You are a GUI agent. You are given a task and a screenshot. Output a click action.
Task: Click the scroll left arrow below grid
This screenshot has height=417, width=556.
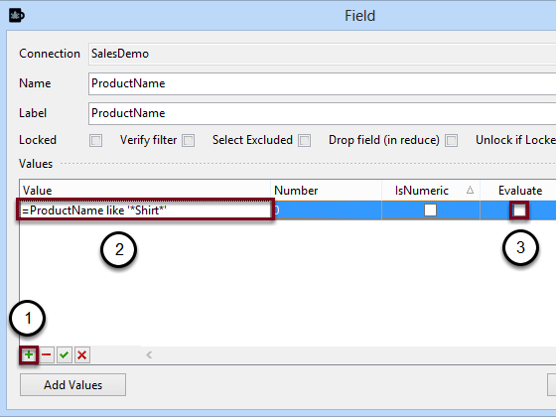click(149, 354)
